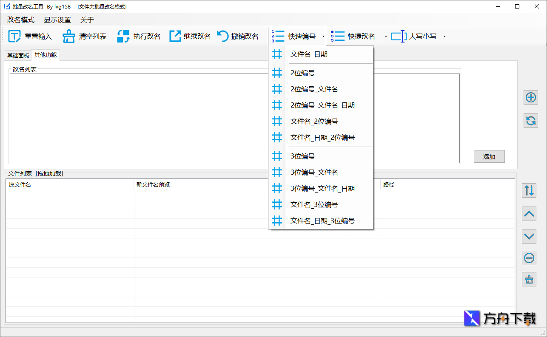547x337 pixels.
Task: Click the 继续改名 export-style icon
Action: click(x=174, y=36)
